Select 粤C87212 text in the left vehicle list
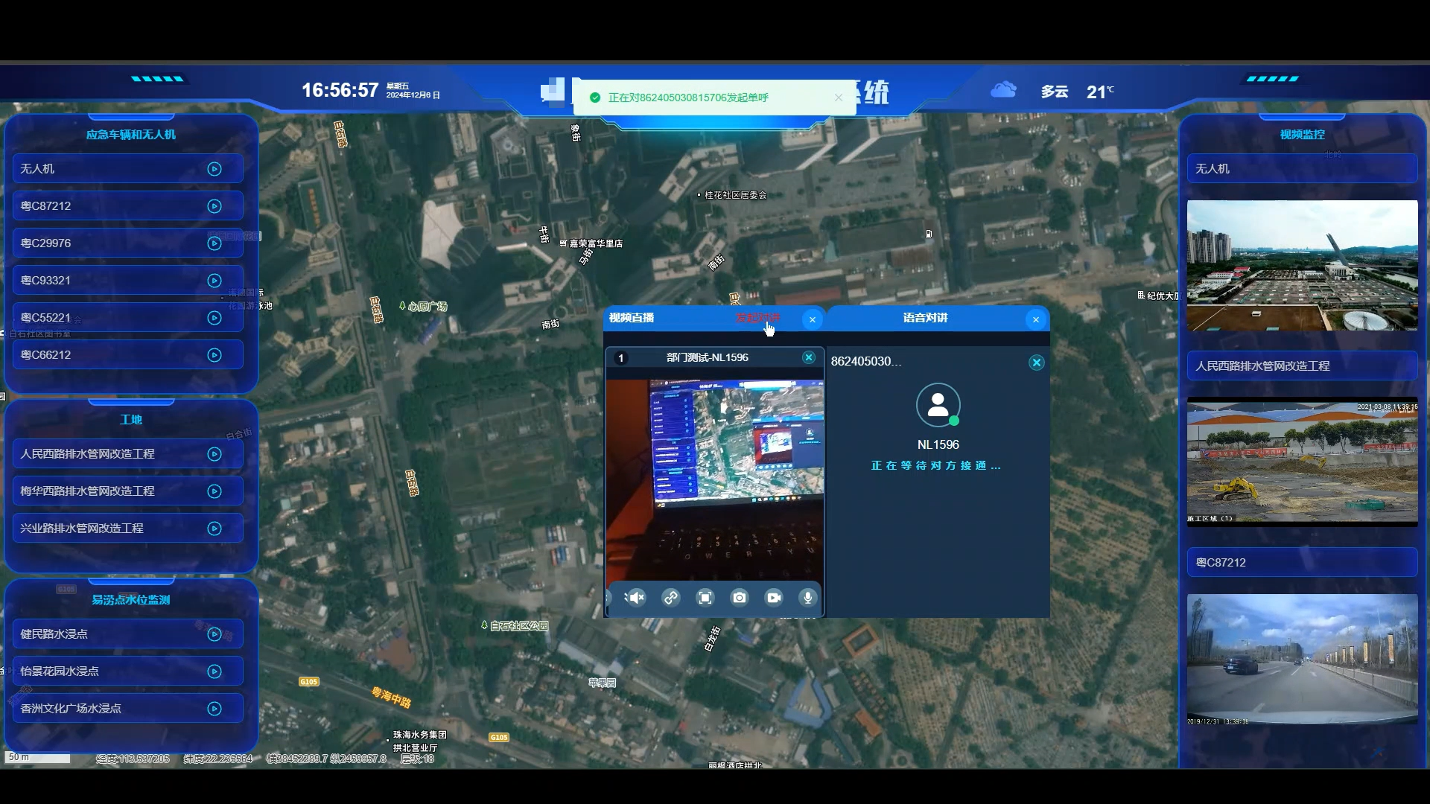Screen dimensions: 1430x804 45,206
